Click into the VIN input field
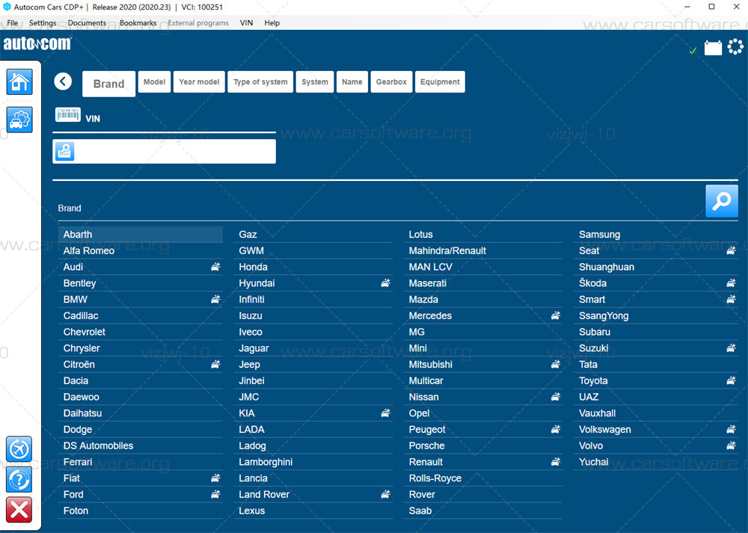This screenshot has width=748, height=533. coord(164,151)
